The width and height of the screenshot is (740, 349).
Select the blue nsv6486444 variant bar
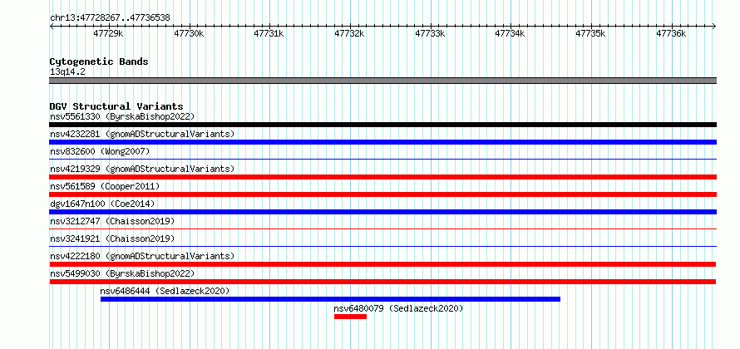(x=330, y=299)
